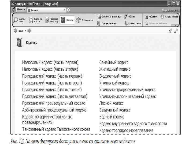Open the Меню dropdown
Screen dimensions: 193x145
(x=21, y=9)
